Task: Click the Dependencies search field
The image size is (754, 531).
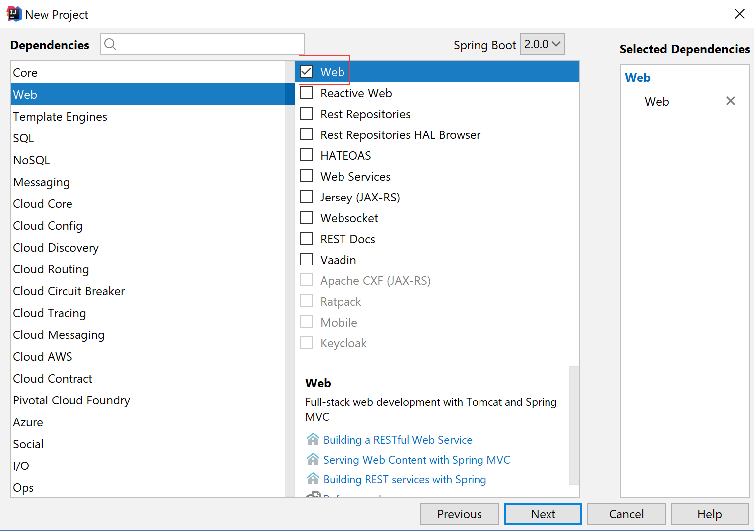Action: (x=203, y=44)
